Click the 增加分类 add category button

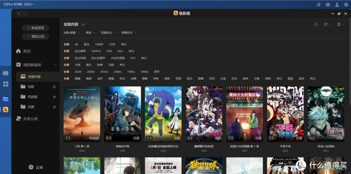coord(35,36)
